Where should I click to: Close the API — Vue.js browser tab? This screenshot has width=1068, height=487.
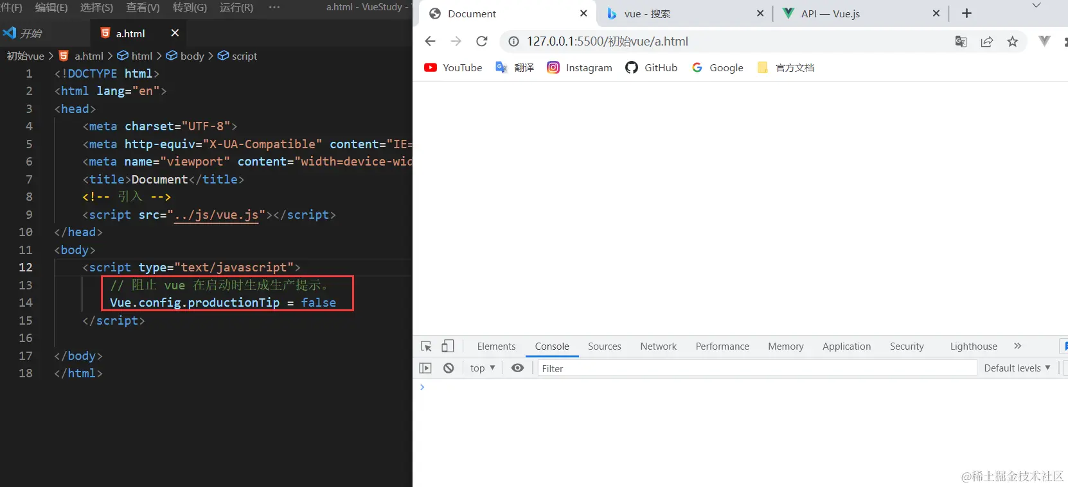[936, 13]
